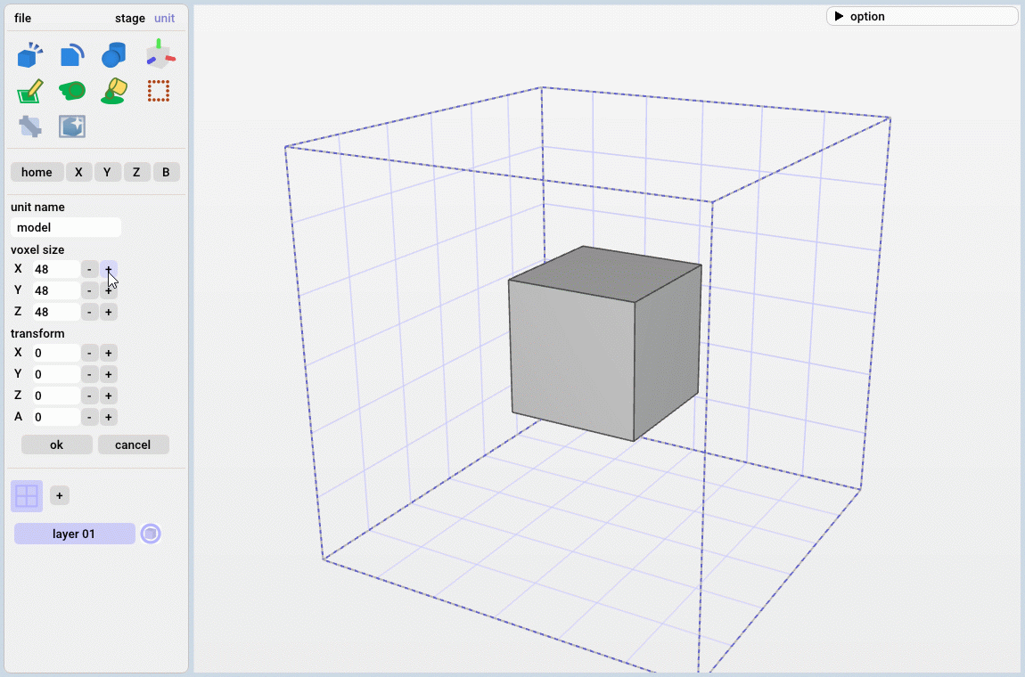Click the voxel size Y value field
Screen dimensions: 1025x677
pyautogui.click(x=56, y=290)
